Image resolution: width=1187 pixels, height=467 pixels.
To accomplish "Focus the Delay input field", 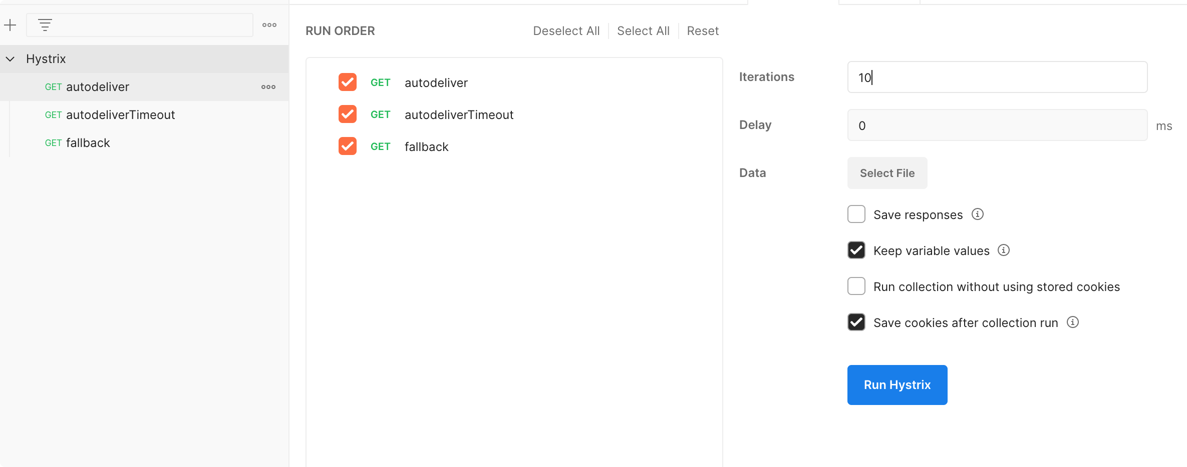I will point(997,125).
